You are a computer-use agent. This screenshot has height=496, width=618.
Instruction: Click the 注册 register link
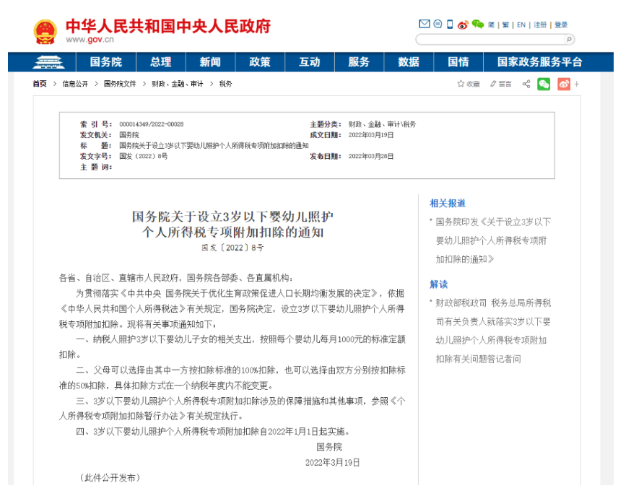[540, 25]
